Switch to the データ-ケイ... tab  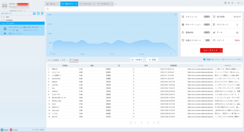(105, 4)
